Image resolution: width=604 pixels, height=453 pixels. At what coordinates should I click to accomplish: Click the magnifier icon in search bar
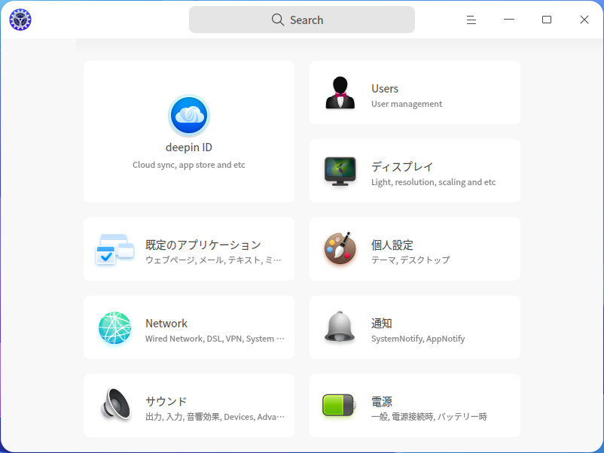click(278, 20)
